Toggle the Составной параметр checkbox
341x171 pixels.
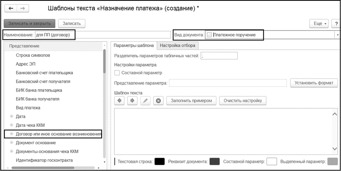click(117, 73)
